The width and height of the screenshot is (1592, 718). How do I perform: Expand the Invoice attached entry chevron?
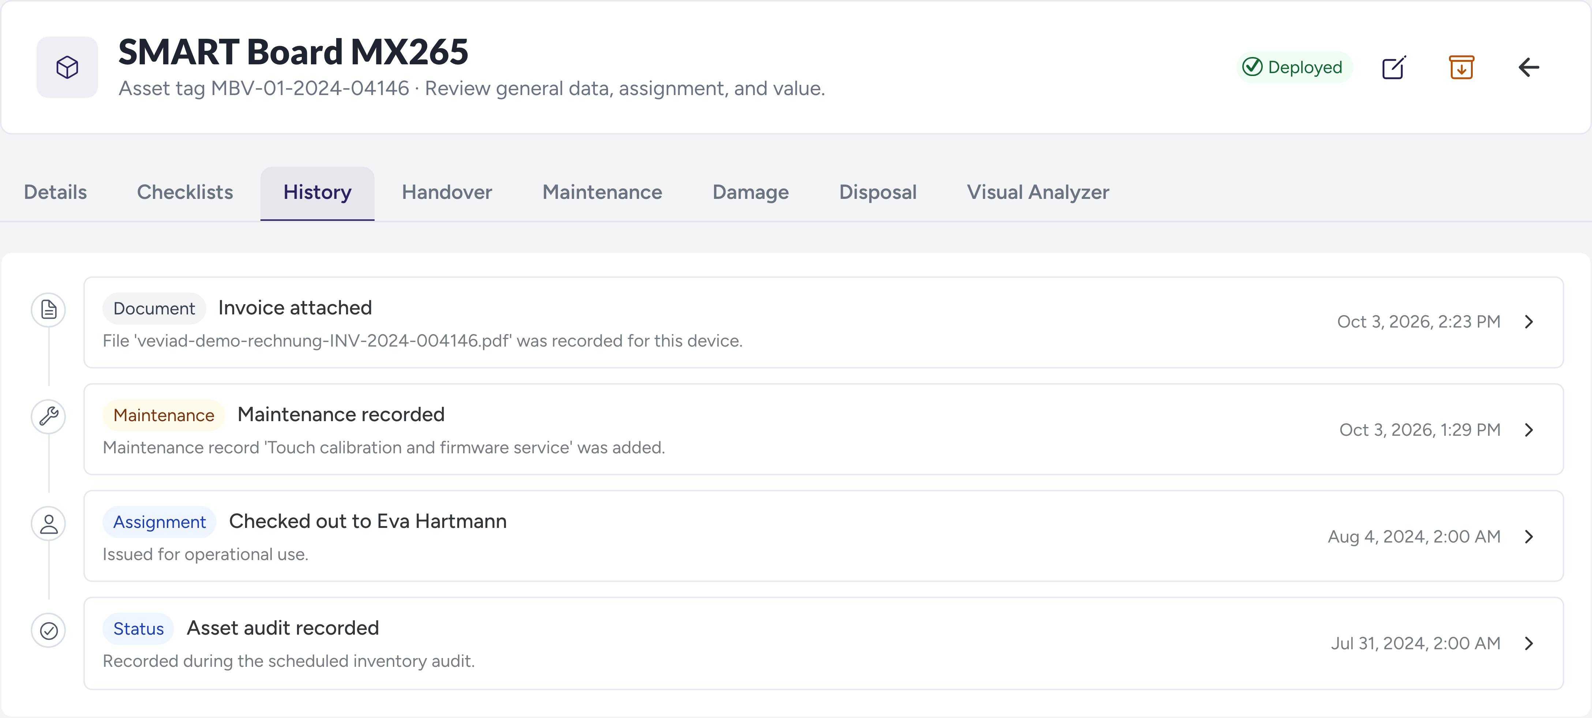pyautogui.click(x=1529, y=322)
